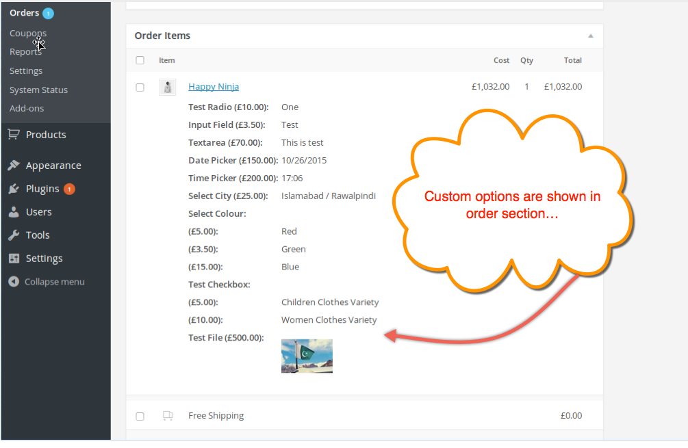Open the Plugins menu

point(42,189)
